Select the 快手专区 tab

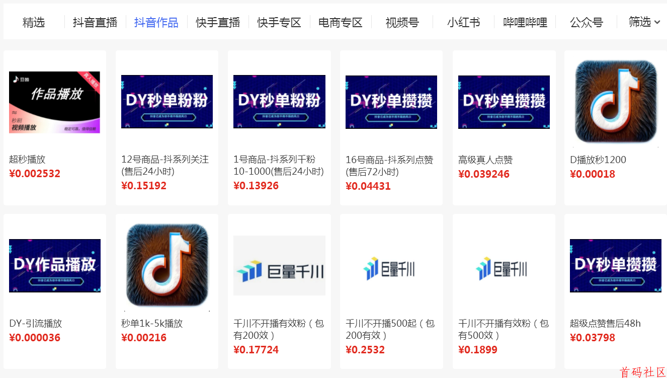279,22
